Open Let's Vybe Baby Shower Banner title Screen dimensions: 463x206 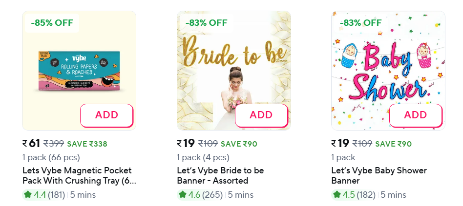point(379,176)
